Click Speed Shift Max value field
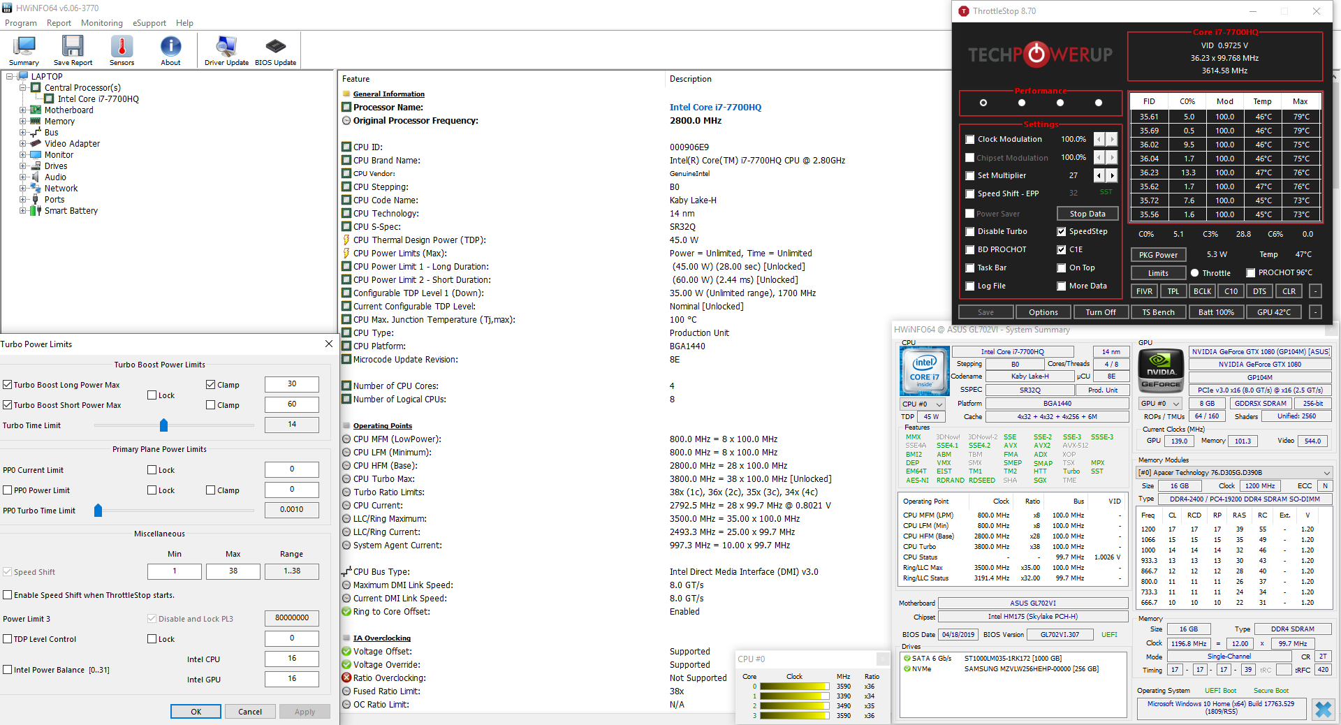 (233, 571)
